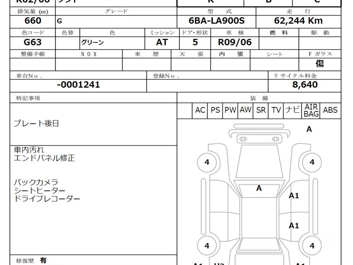Click the 車内汚れ remark
Image resolution: width=353 pixels, height=265 pixels.
pos(29,150)
